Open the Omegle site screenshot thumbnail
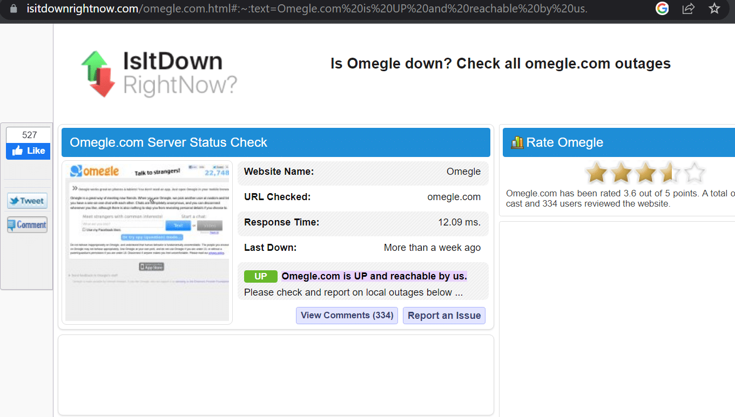735x417 pixels. coord(147,242)
